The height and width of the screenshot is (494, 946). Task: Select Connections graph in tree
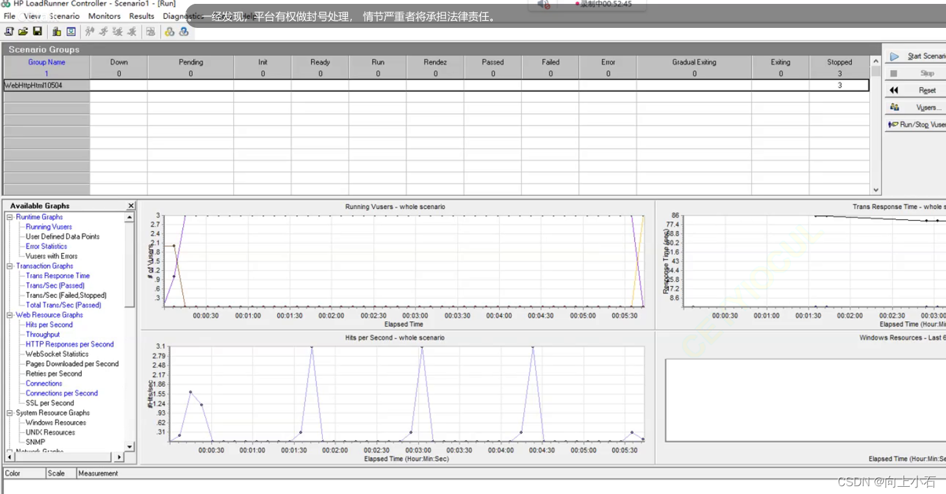44,383
